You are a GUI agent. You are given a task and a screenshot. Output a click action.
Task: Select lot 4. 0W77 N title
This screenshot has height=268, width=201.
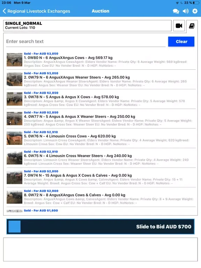click(80, 117)
